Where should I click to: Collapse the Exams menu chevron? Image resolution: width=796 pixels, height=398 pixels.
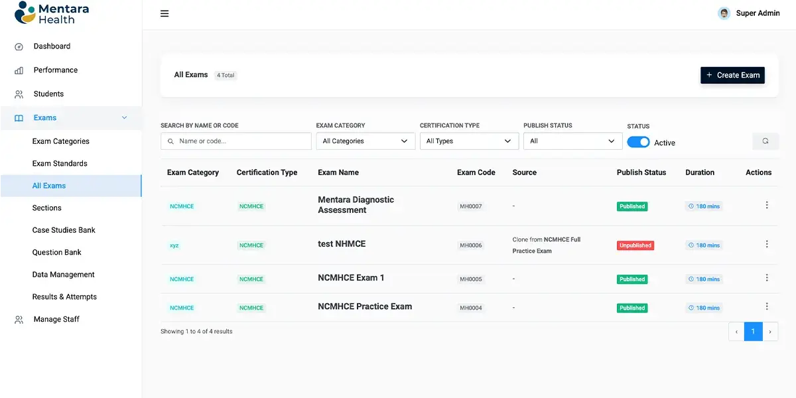pos(124,118)
